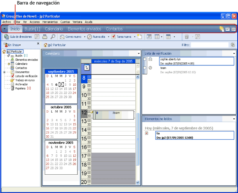238x193 pixels.
Task: Click the properties icon after Guía de direcciones
Action: click(37, 37)
